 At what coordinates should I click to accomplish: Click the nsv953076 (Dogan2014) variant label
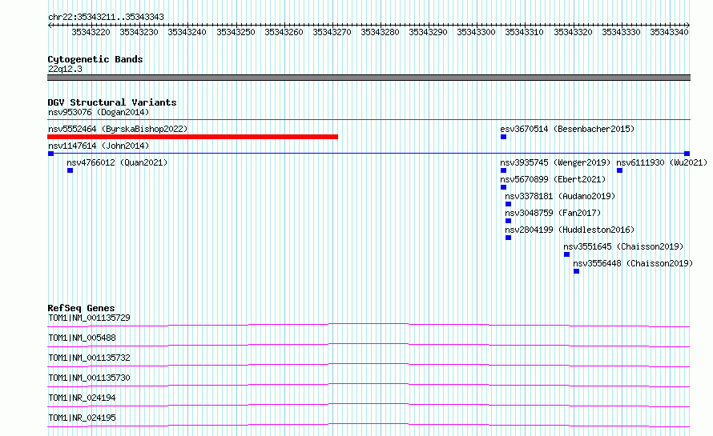click(x=99, y=112)
